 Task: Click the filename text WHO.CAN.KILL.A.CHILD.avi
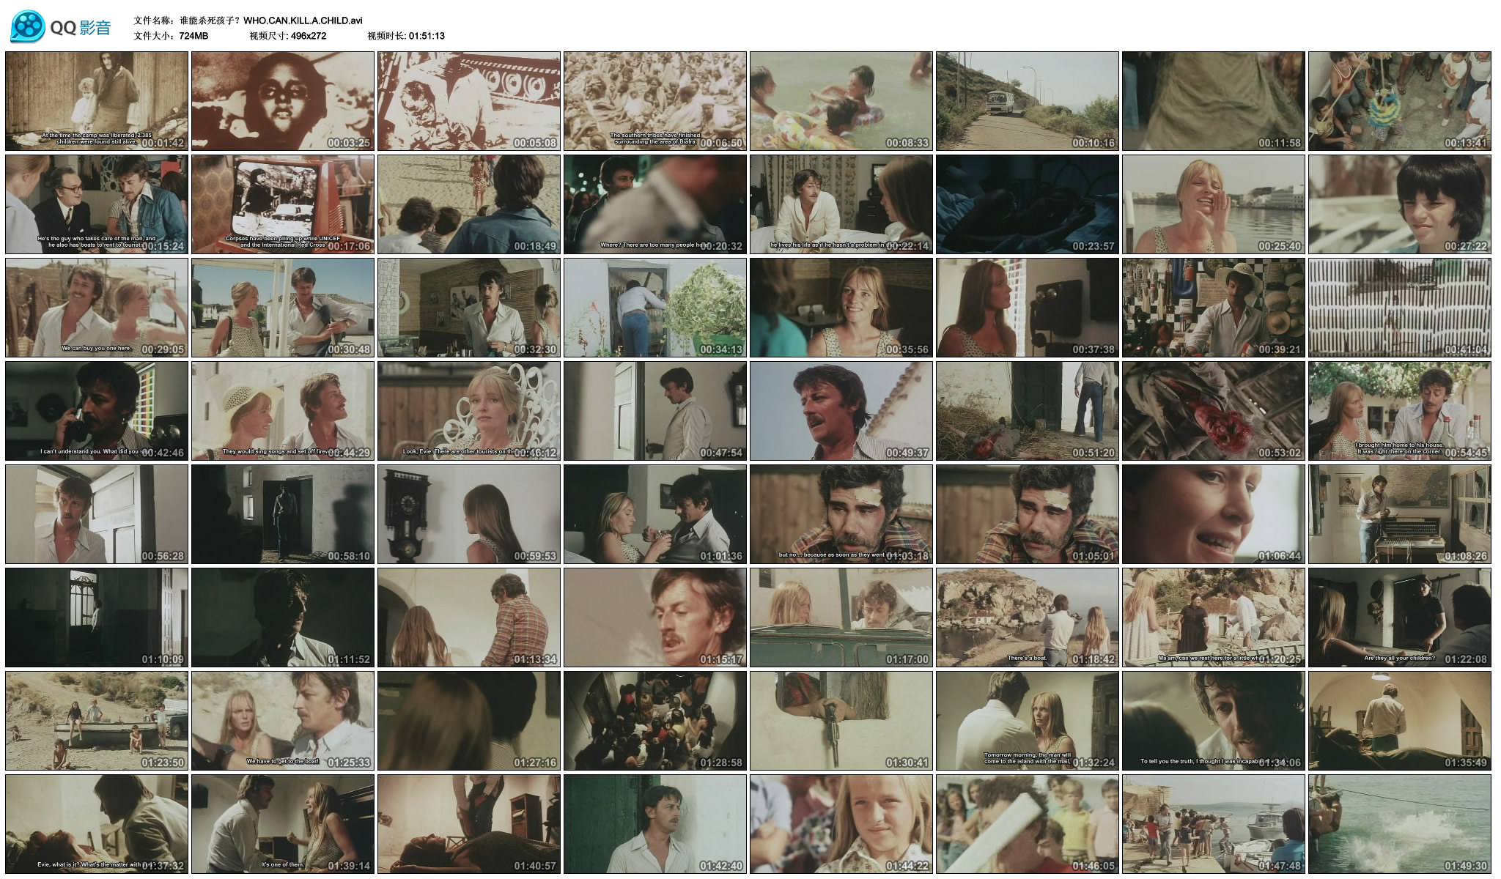point(303,21)
